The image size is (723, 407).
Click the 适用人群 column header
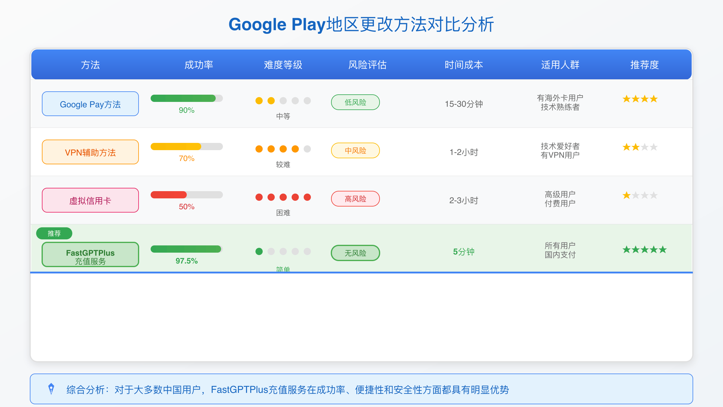tap(560, 65)
